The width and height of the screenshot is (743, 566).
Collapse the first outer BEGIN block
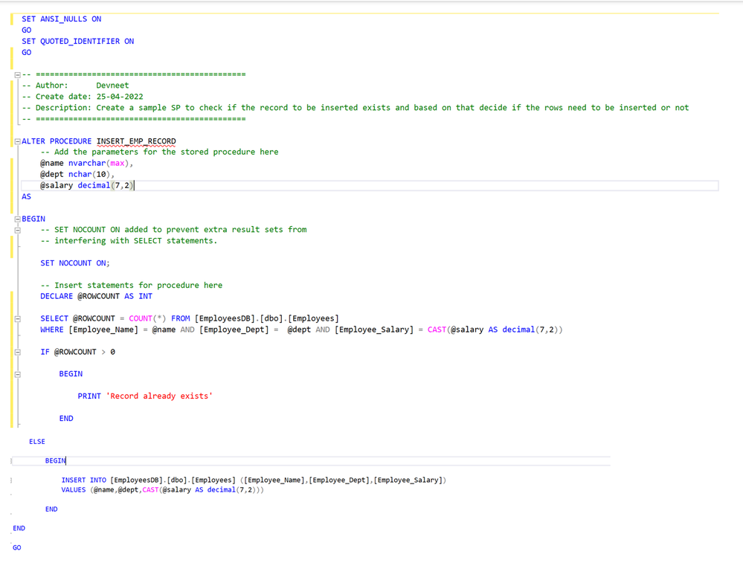pyautogui.click(x=17, y=219)
